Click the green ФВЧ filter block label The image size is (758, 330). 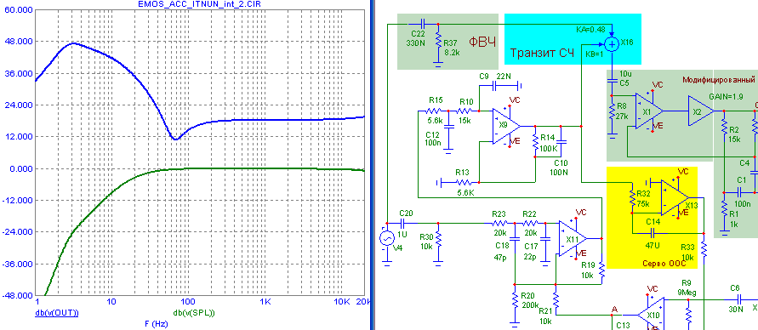pos(483,42)
